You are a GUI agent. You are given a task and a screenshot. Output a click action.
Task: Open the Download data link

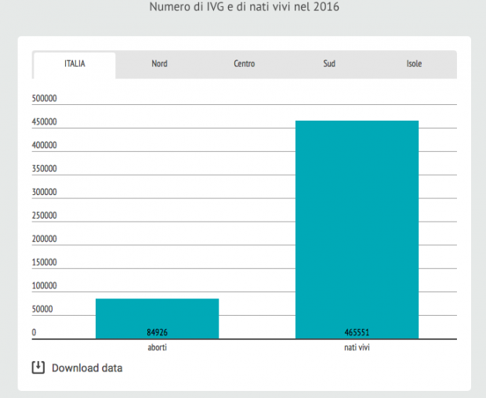point(87,367)
